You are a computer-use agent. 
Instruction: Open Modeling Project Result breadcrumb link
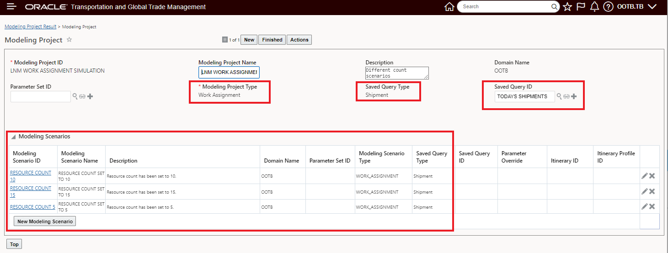click(31, 26)
